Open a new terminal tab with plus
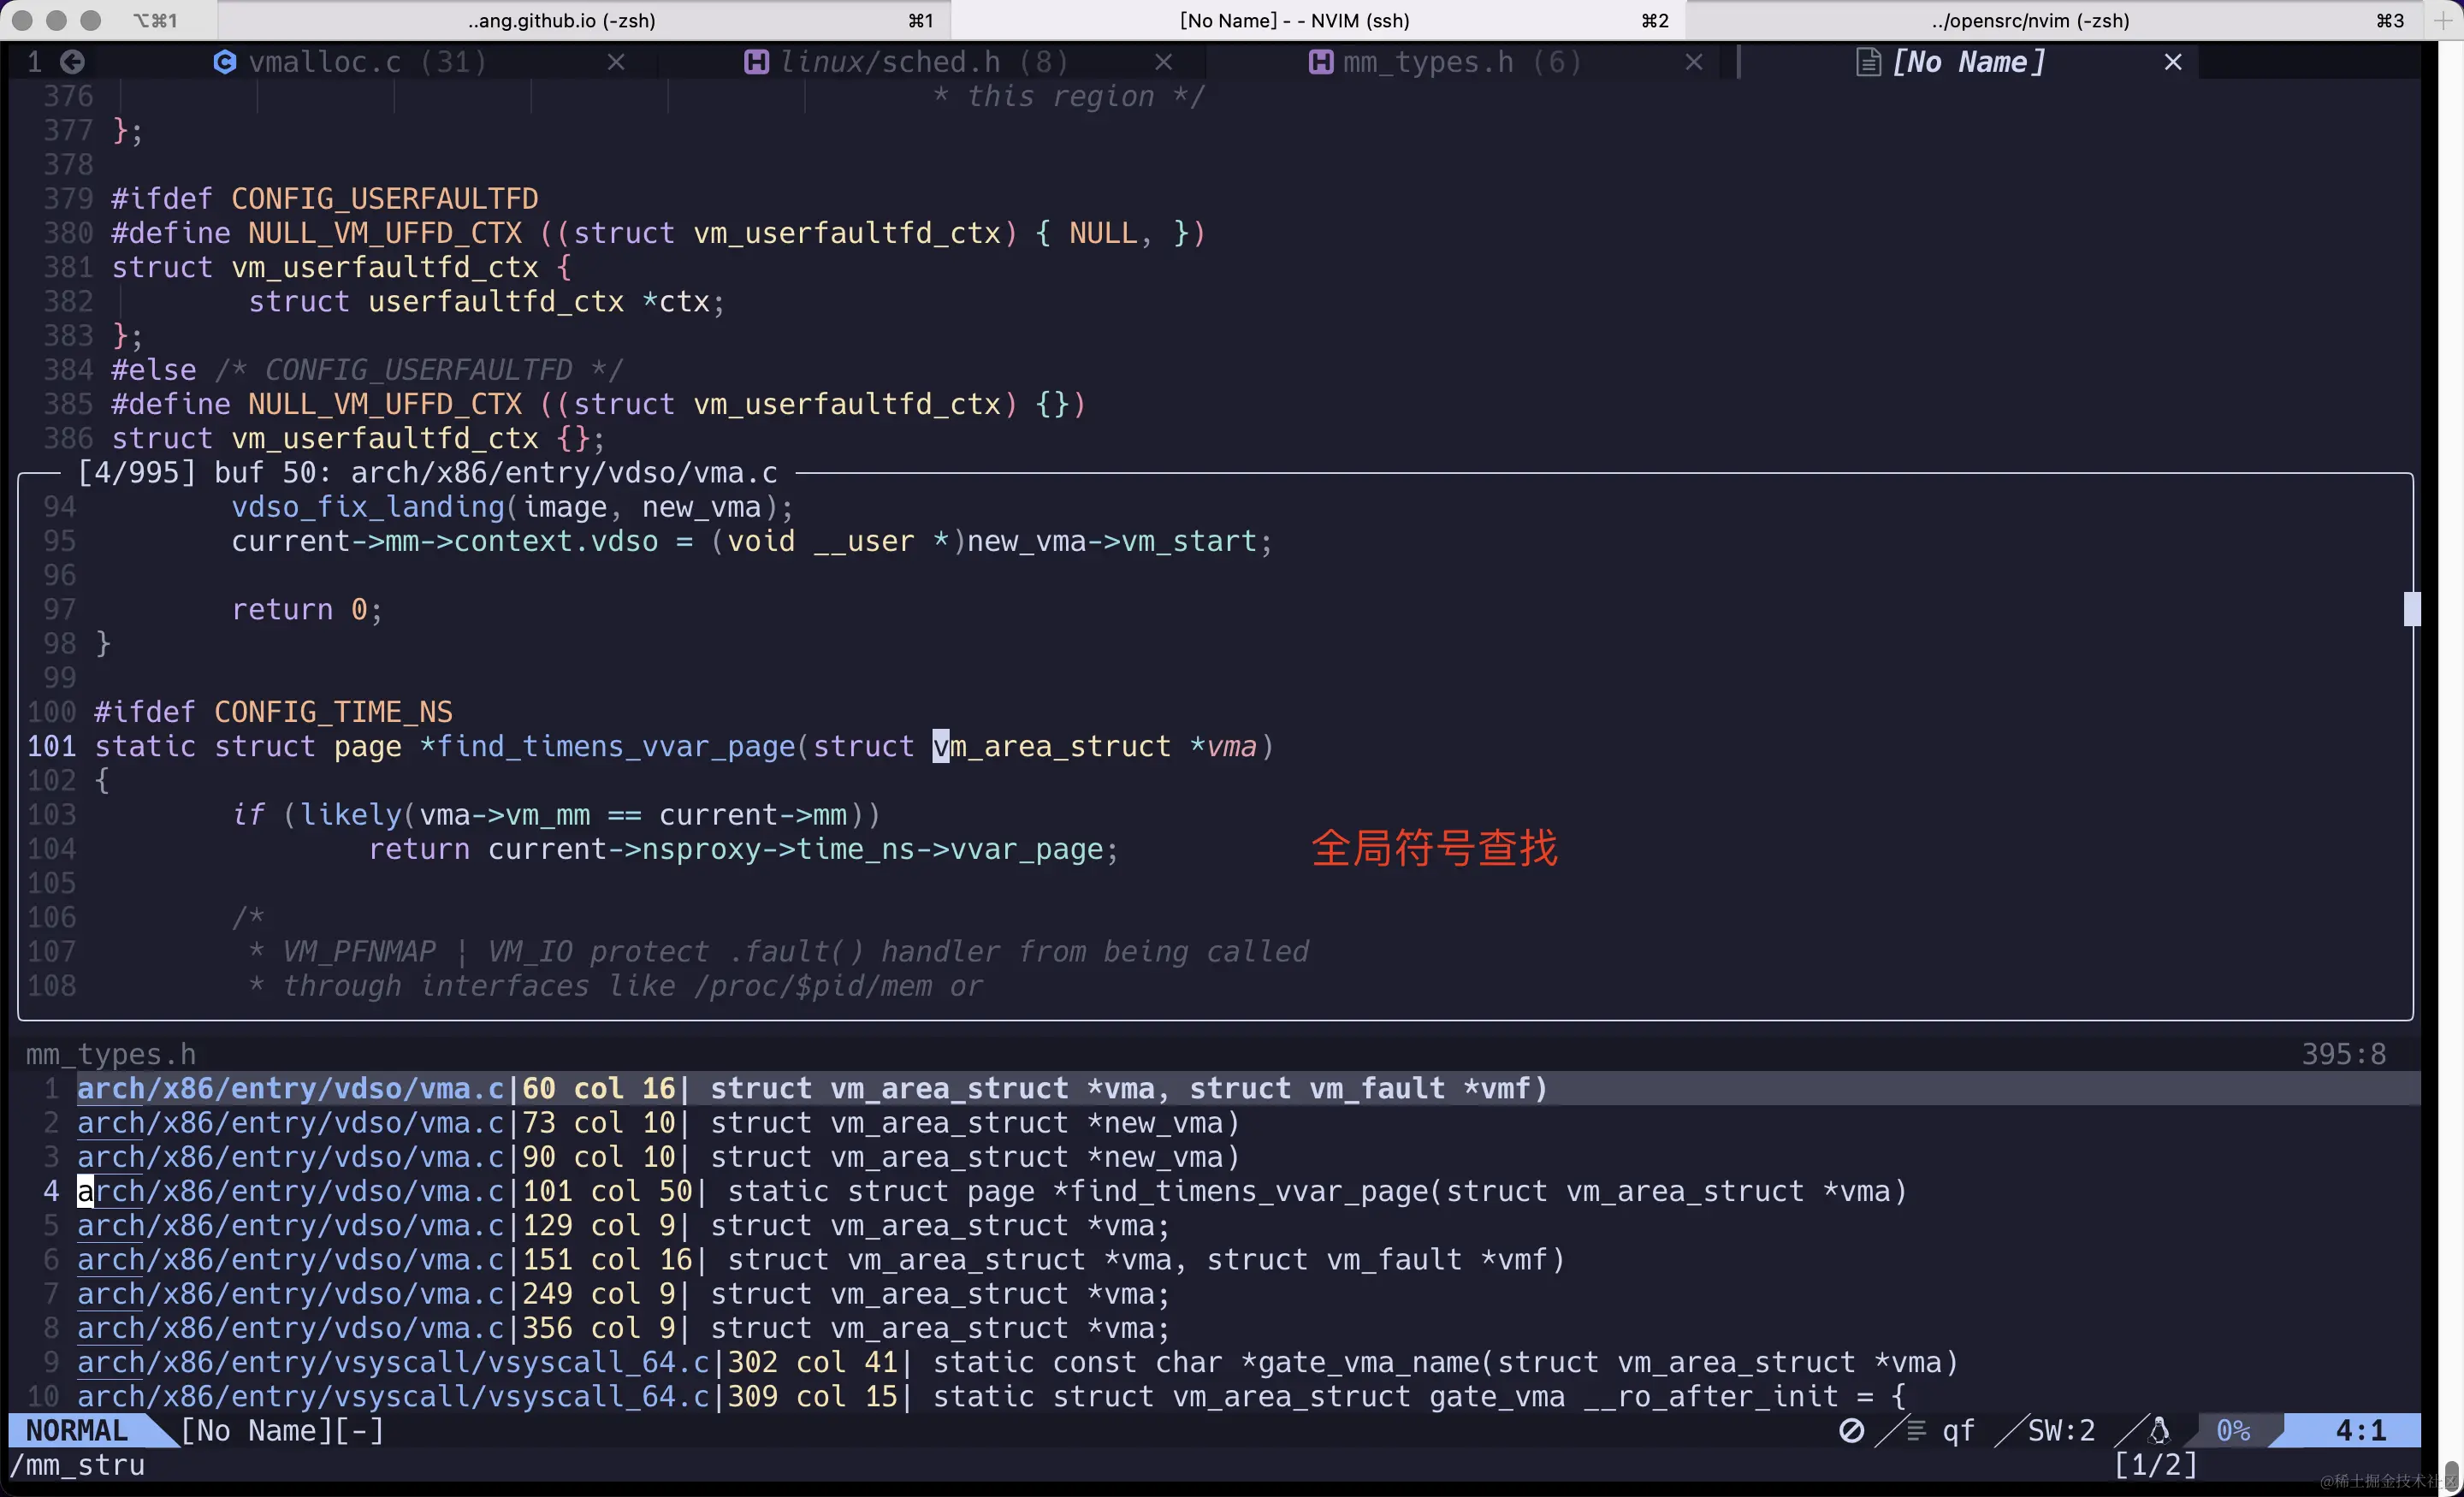This screenshot has width=2464, height=1497. point(2442,20)
